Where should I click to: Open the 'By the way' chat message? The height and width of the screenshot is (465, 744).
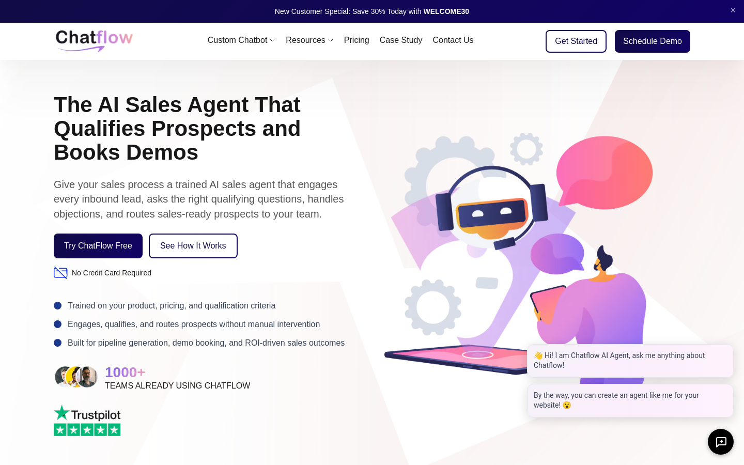coord(630,400)
